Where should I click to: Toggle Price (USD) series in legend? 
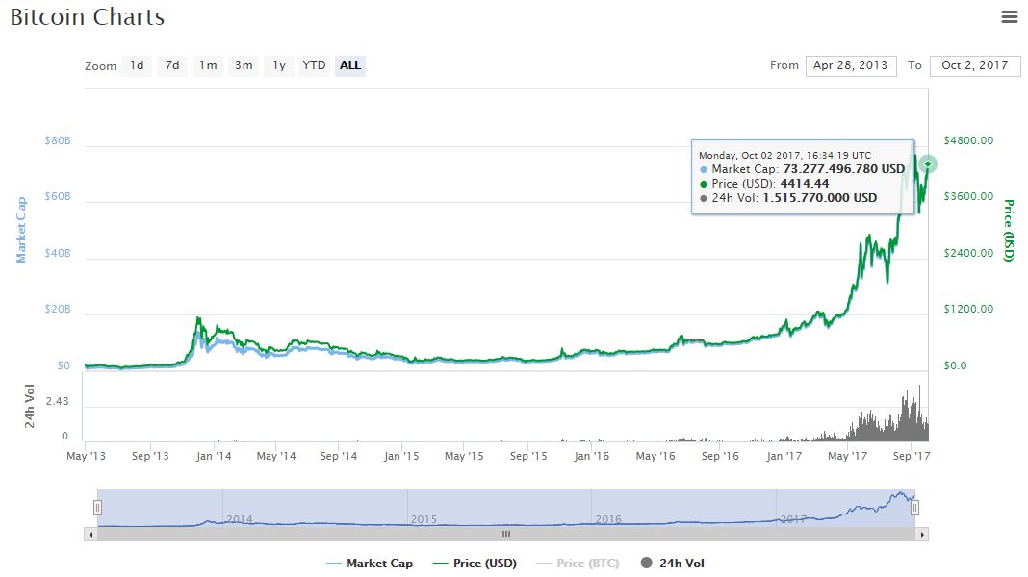[x=475, y=564]
